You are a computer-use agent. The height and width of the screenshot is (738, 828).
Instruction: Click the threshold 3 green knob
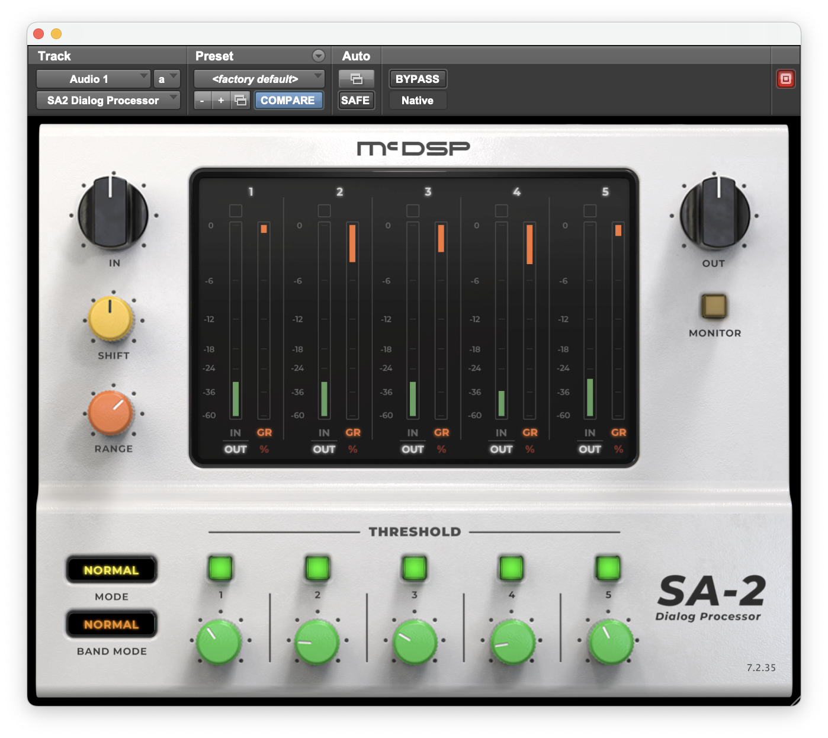[x=415, y=641]
